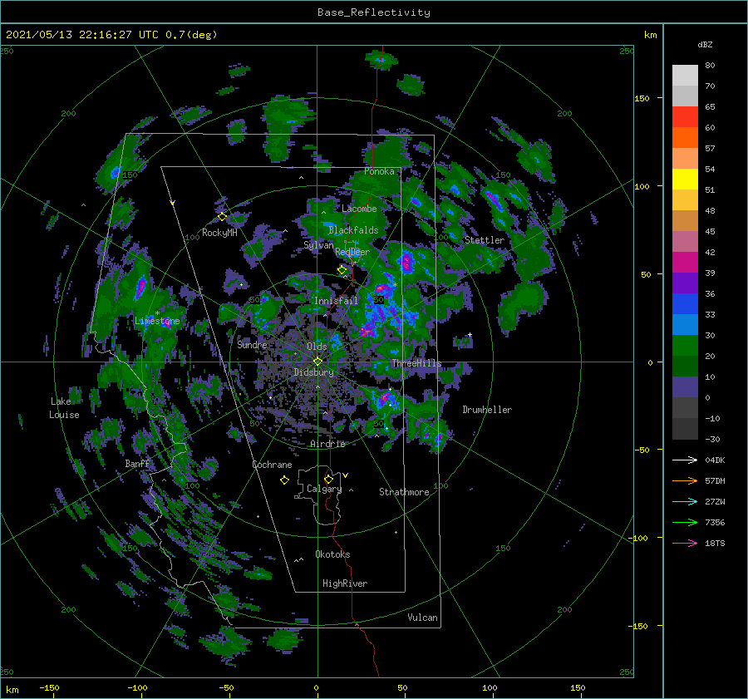Image resolution: width=748 pixels, height=699 pixels.
Task: Click the Lacombe city label
Action: [x=359, y=209]
